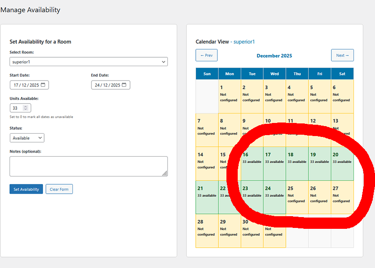Select December 27 Not configured cell

pyautogui.click(x=342, y=197)
